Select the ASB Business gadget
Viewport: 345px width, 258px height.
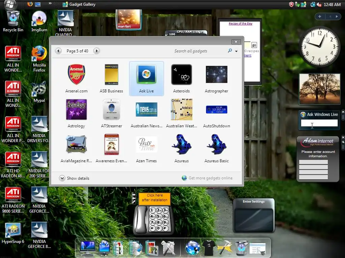tap(111, 79)
